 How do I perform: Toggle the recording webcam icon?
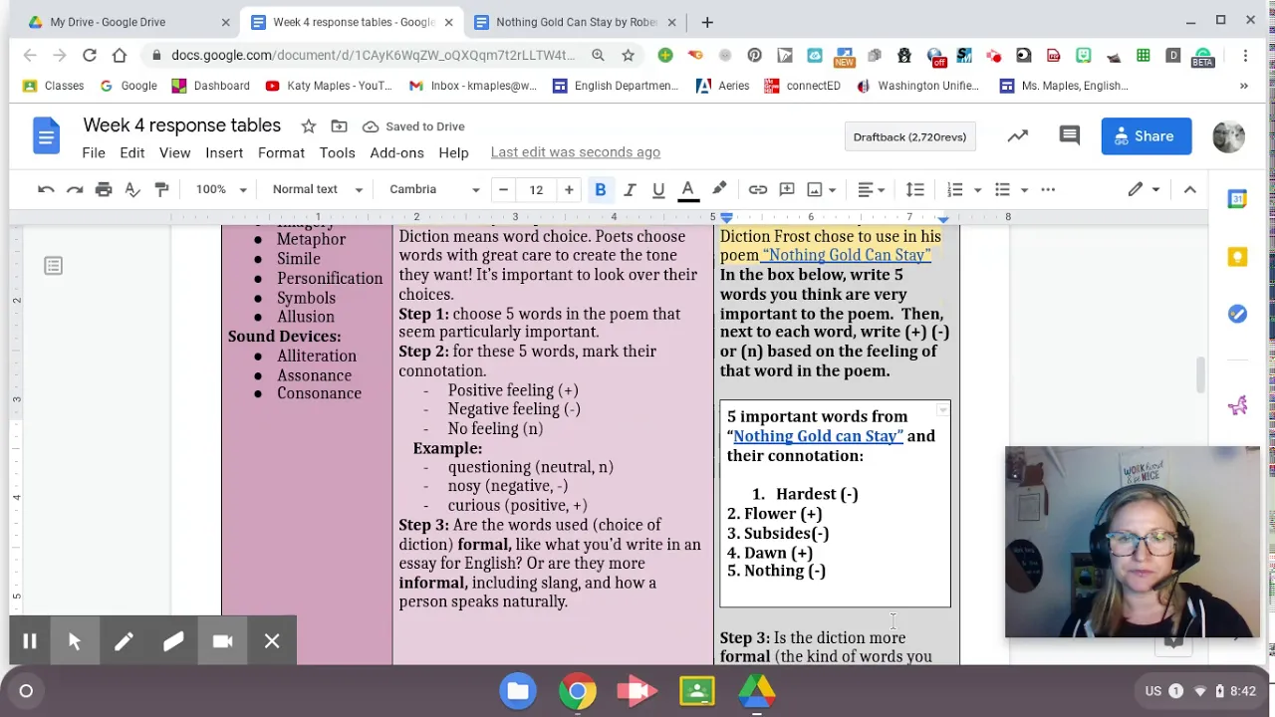(x=222, y=642)
